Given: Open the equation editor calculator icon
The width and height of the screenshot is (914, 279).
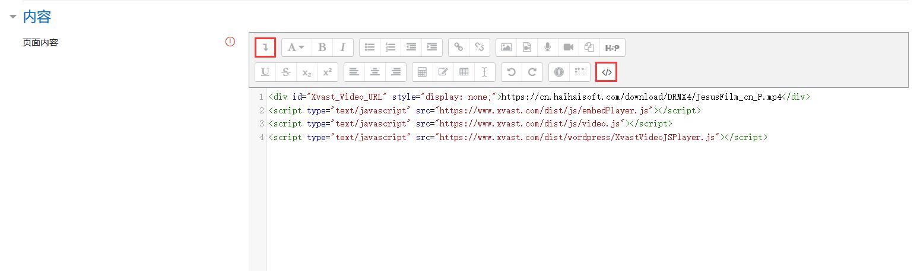Looking at the screenshot, I should (423, 72).
